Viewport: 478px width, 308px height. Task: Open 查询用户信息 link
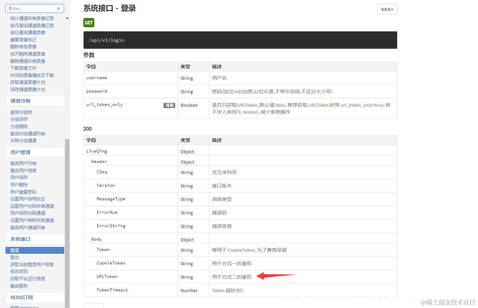(x=23, y=171)
